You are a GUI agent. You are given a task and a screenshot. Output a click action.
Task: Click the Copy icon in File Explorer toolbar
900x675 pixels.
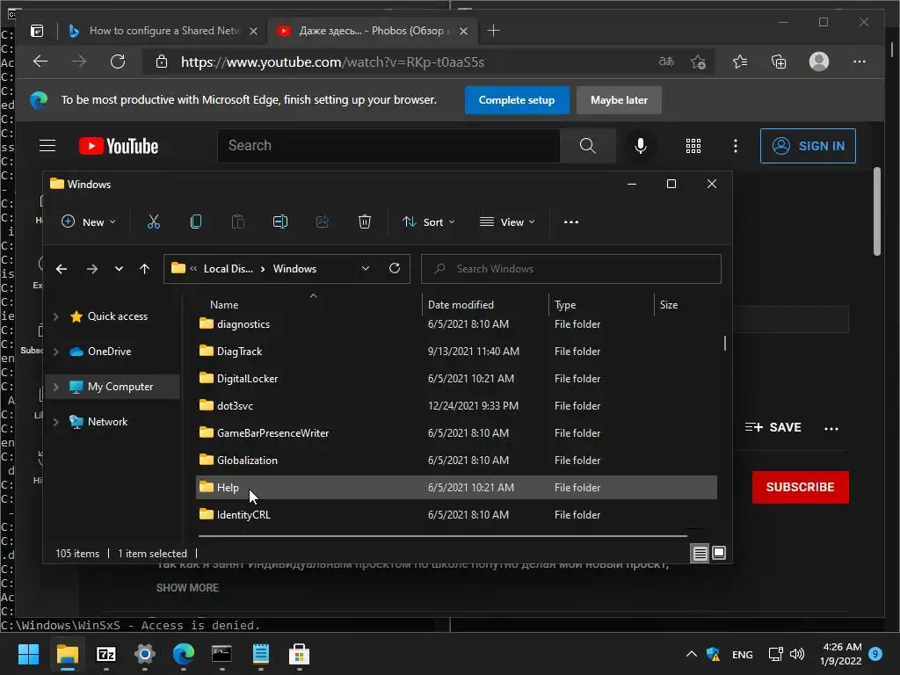tap(196, 221)
